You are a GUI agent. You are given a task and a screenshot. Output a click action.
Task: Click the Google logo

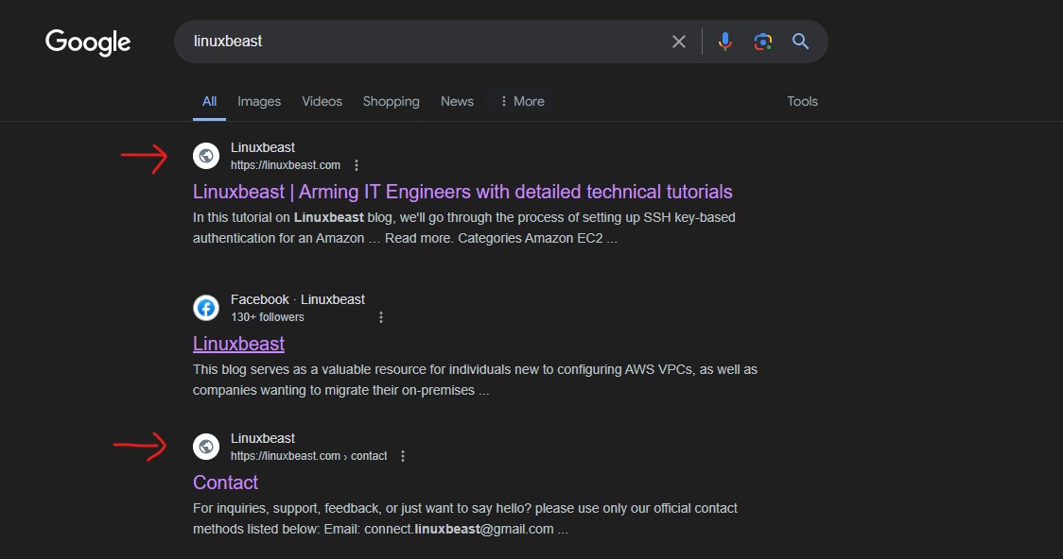point(88,42)
